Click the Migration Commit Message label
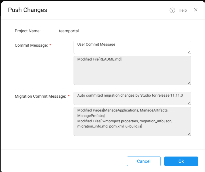The height and width of the screenshot is (172, 205). (x=40, y=96)
